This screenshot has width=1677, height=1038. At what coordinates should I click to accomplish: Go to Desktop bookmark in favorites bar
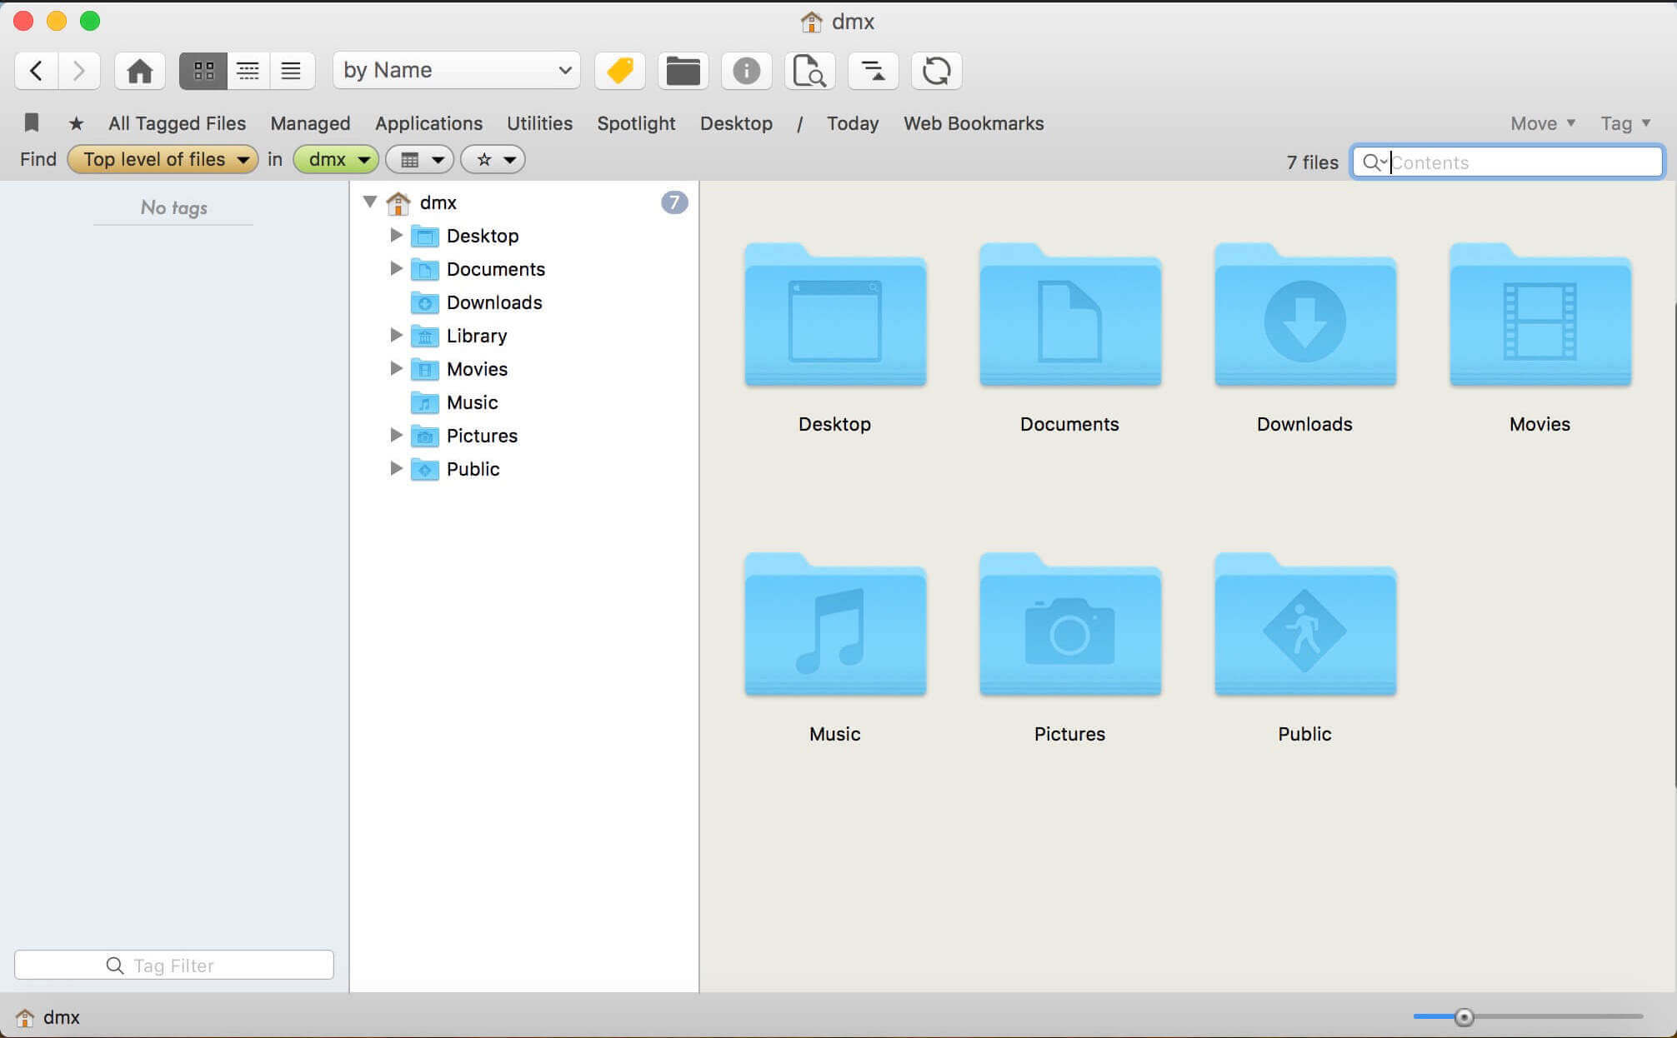point(736,123)
